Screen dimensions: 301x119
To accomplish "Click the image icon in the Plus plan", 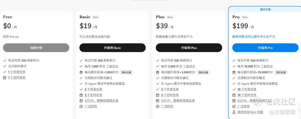I will (x=157, y=101).
